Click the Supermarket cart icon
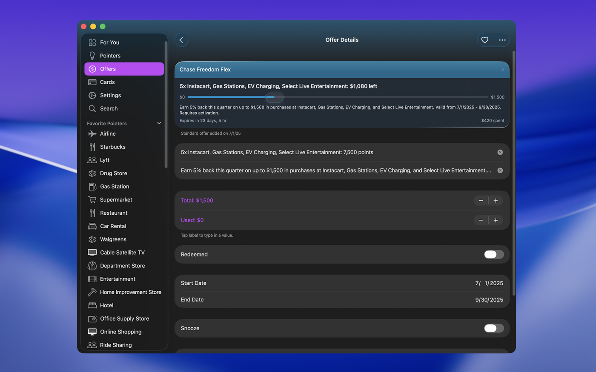Image resolution: width=596 pixels, height=372 pixels. [x=92, y=200]
